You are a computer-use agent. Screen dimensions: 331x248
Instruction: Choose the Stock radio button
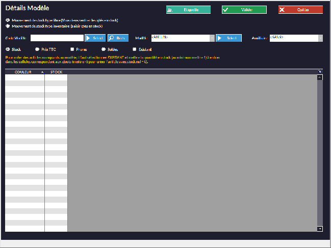[x=8, y=49]
